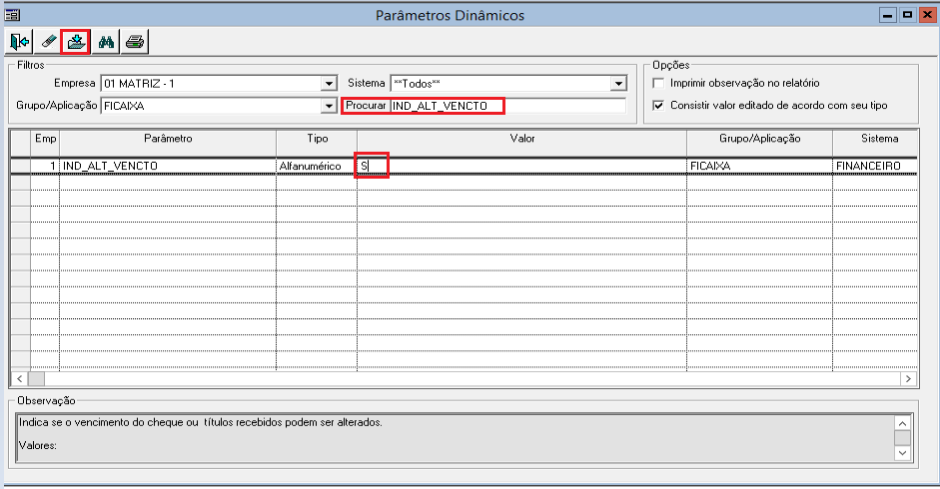
Task: Click the Emp column header
Action: 45,139
